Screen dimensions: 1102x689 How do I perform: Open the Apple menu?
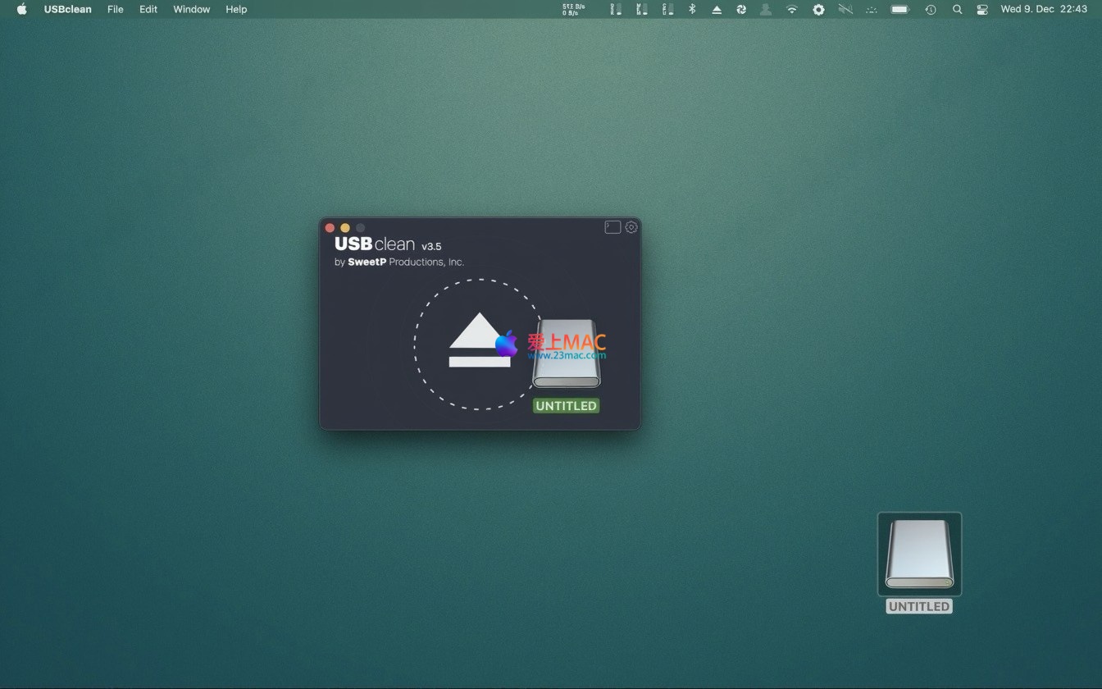[22, 9]
